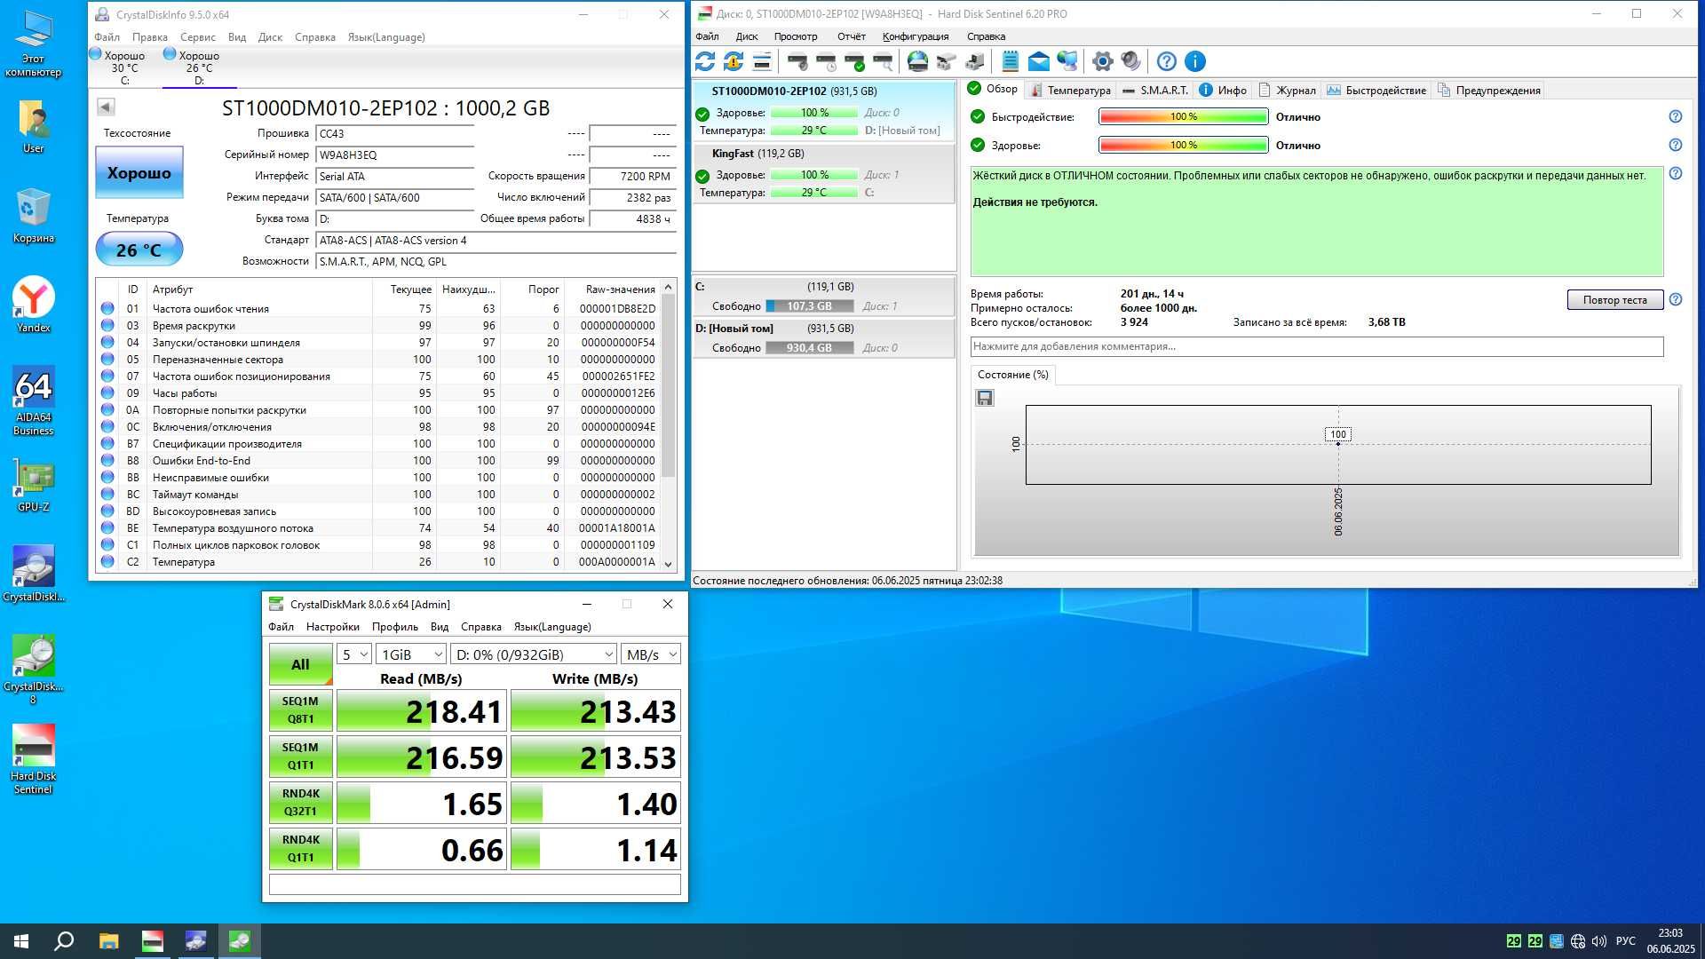1705x959 pixels.
Task: Open File Explorer from the taskbar
Action: tap(108, 941)
